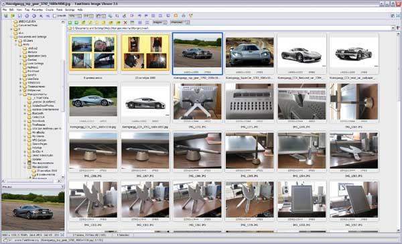The height and width of the screenshot is (244, 402).
Task: Collapse the Documents and Settings tree node
Action: [x=11, y=37]
